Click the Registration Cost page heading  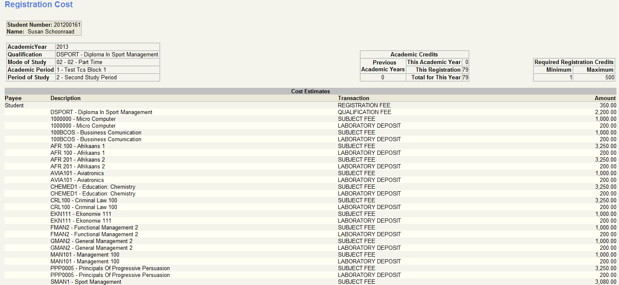pyautogui.click(x=39, y=5)
